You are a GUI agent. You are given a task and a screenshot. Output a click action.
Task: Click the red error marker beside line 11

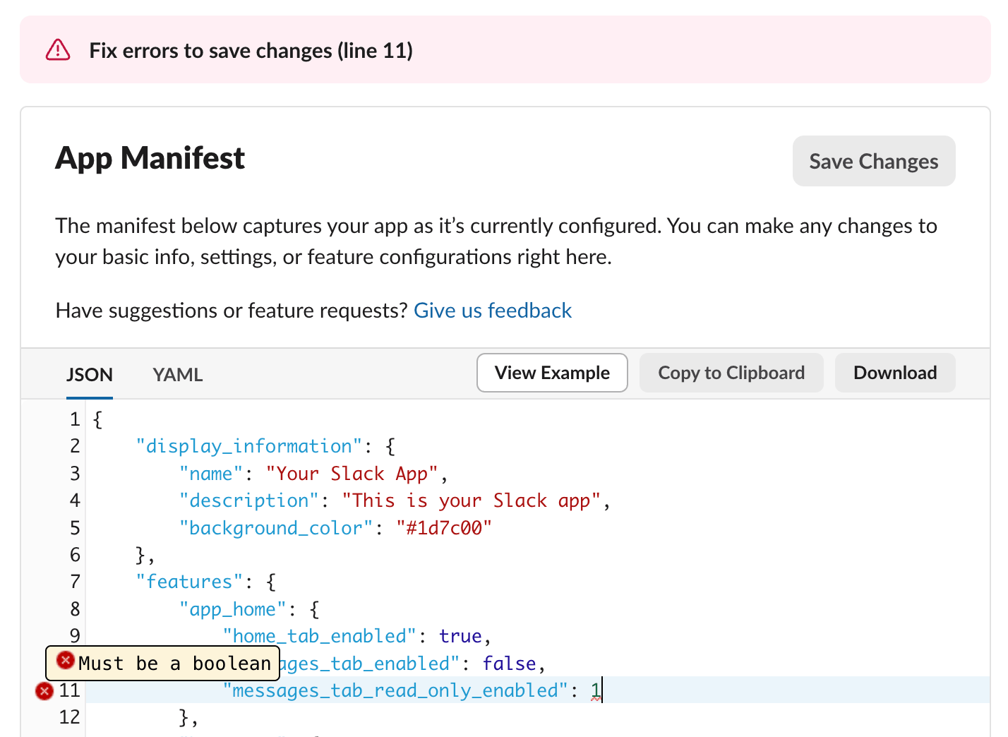tap(44, 691)
